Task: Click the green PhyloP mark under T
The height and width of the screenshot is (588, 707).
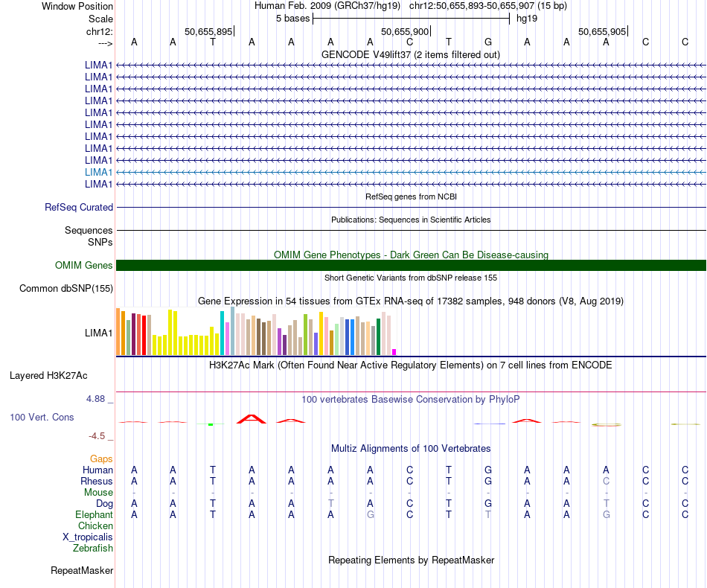Action: (x=211, y=424)
